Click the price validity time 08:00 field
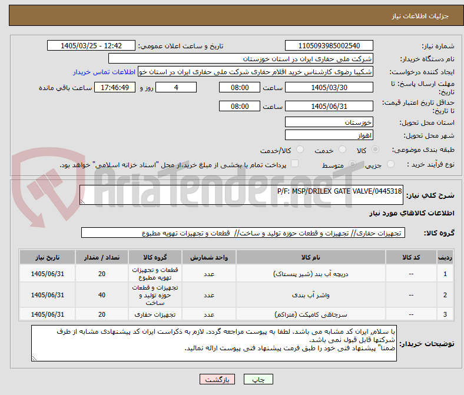The height and width of the screenshot is (395, 464). [x=240, y=106]
